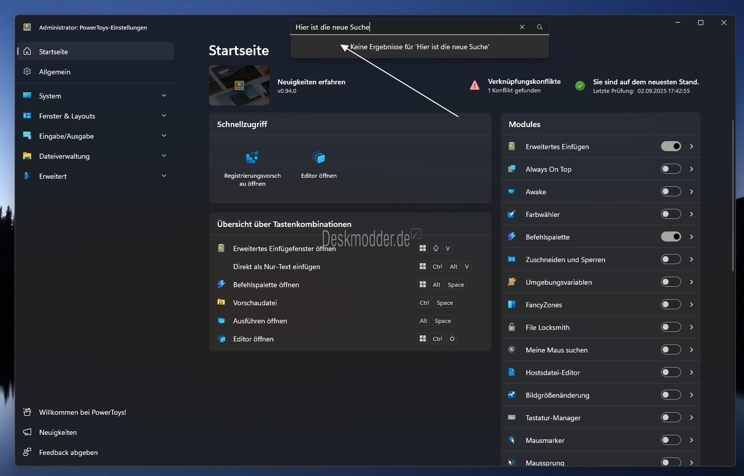Click the Umgebungsvariablen module icon
This screenshot has height=476, width=744.
[512, 282]
